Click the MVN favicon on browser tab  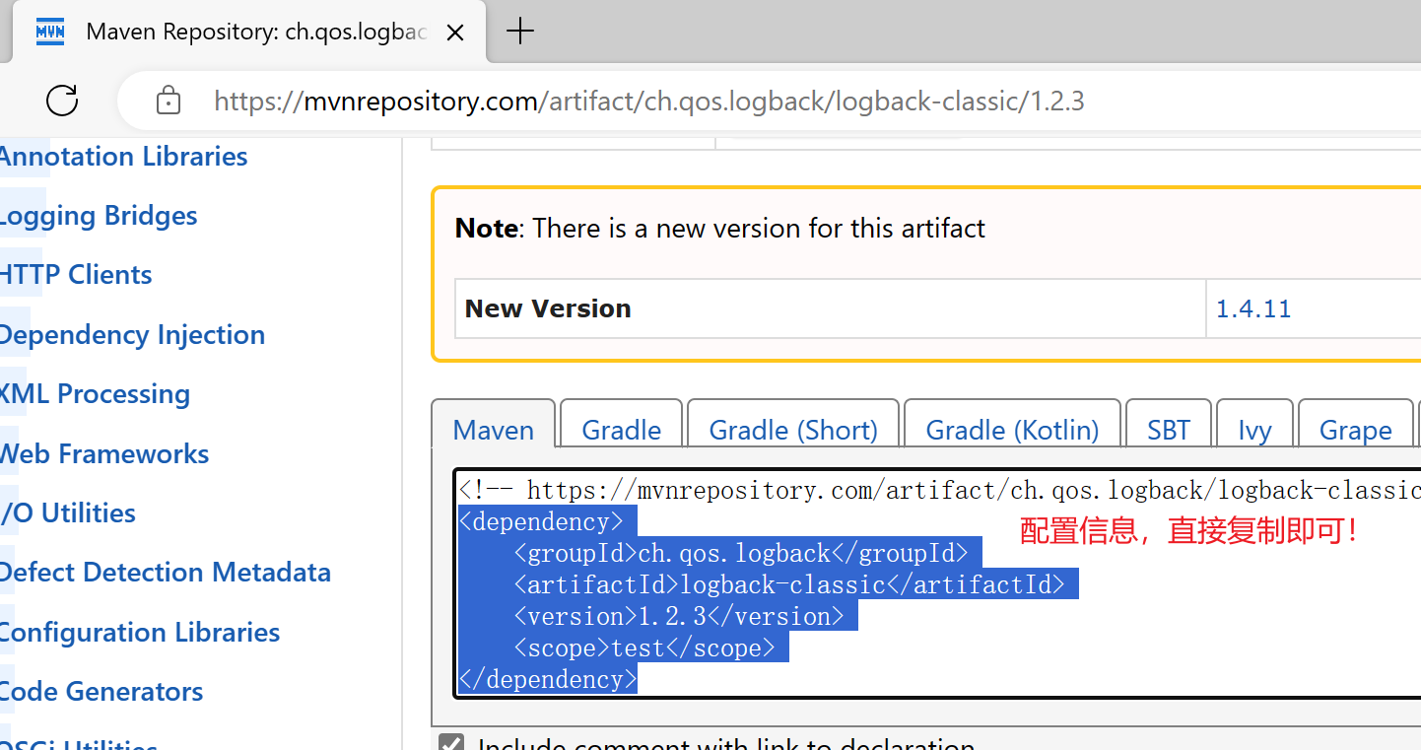coord(50,32)
